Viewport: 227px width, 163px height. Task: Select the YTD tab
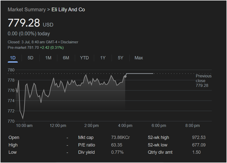(84, 58)
